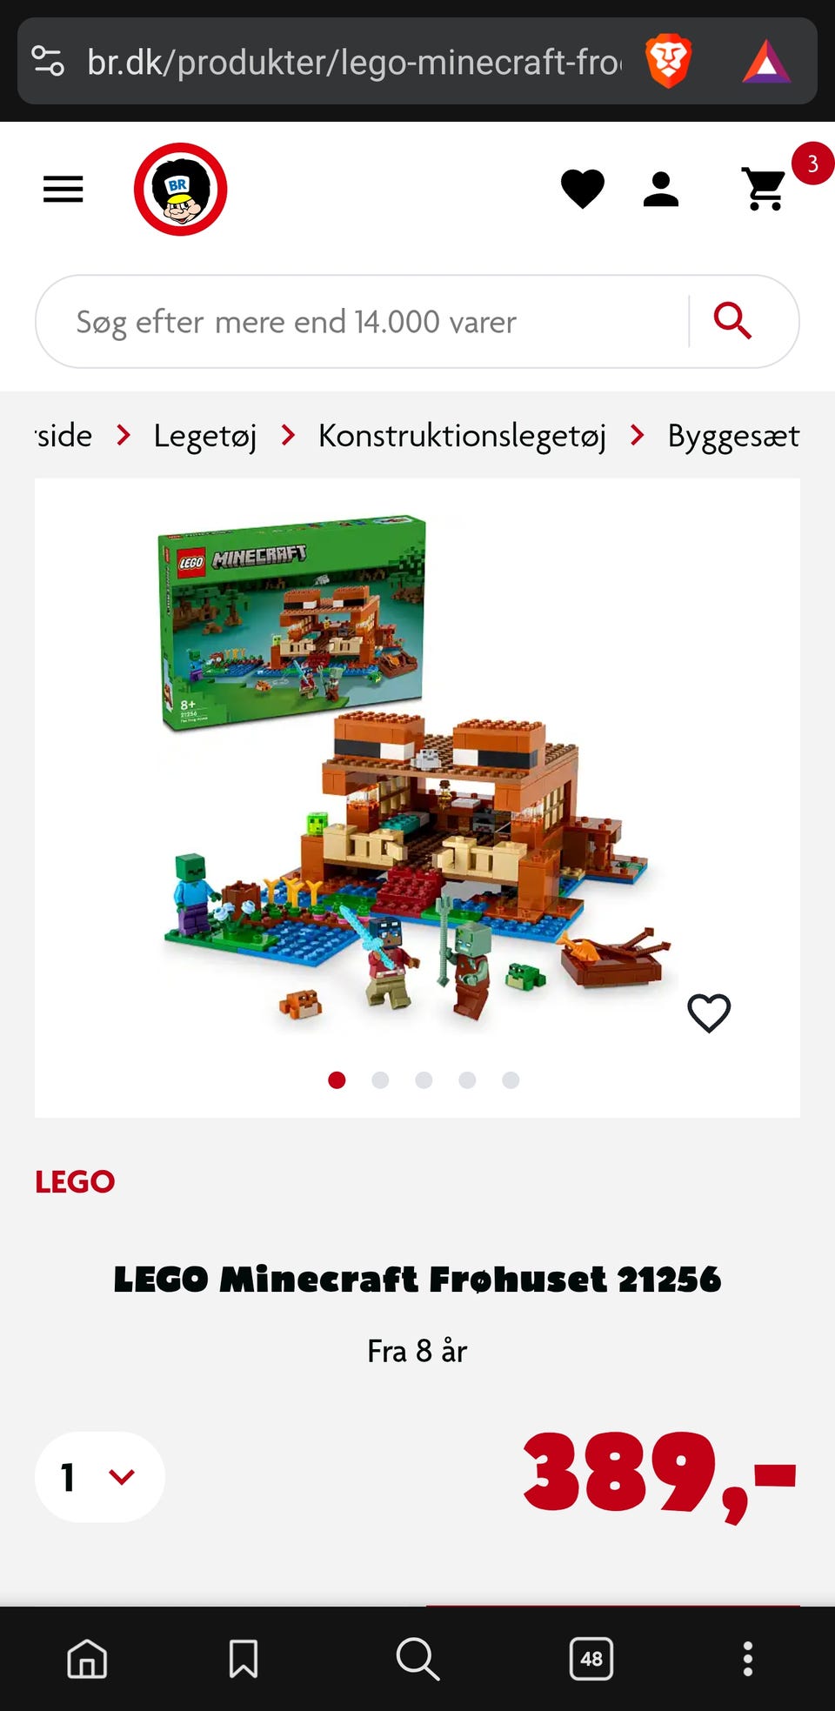The height and width of the screenshot is (1711, 835).
Task: Open the hamburger navigation menu
Action: pos(63,189)
